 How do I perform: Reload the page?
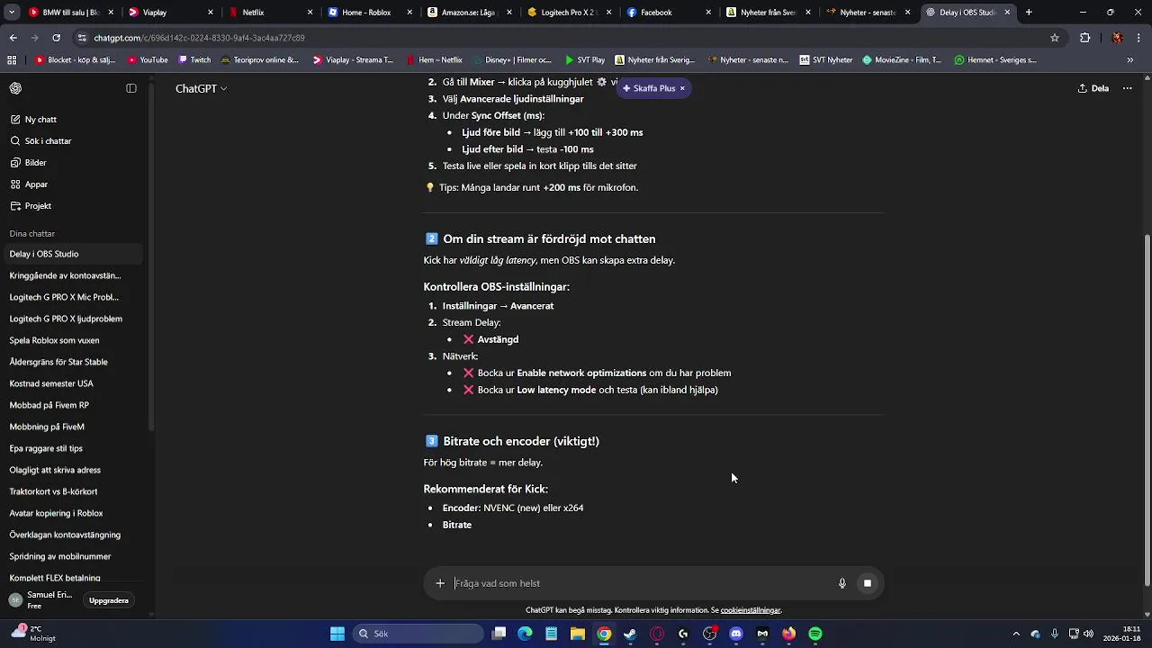click(56, 38)
